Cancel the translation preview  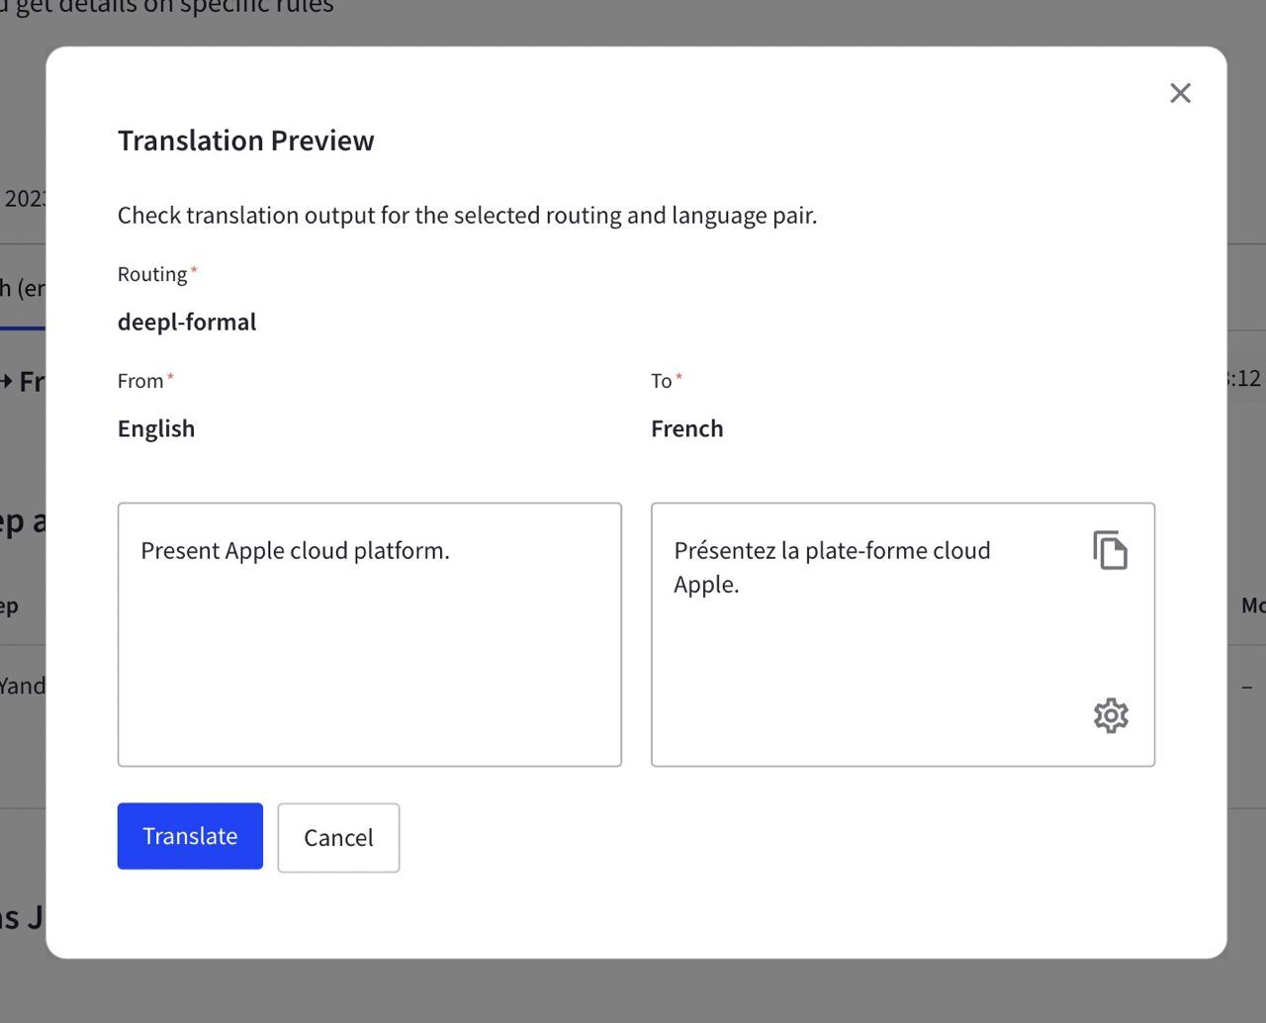tap(338, 837)
